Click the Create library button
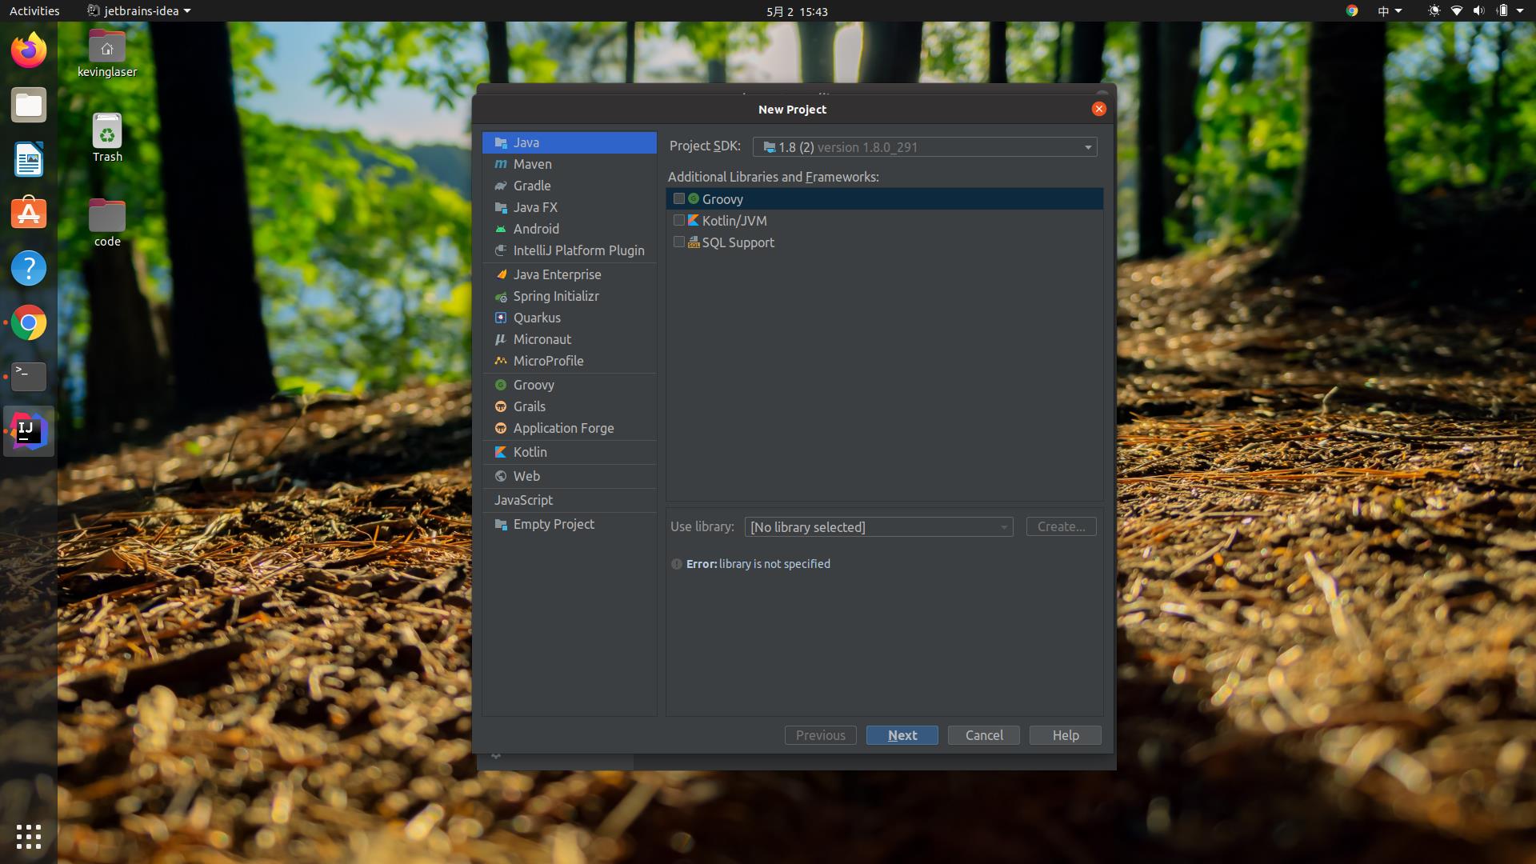 click(x=1060, y=526)
